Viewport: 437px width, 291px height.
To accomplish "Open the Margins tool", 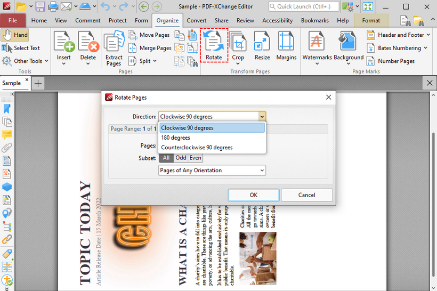I will (286, 46).
